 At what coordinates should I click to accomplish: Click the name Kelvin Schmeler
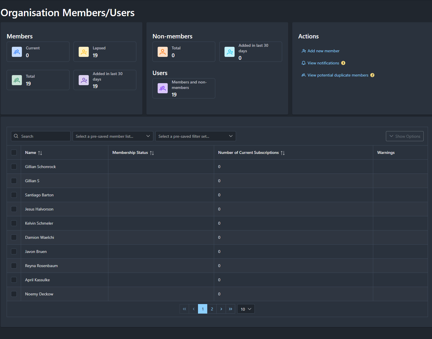pyautogui.click(x=39, y=223)
